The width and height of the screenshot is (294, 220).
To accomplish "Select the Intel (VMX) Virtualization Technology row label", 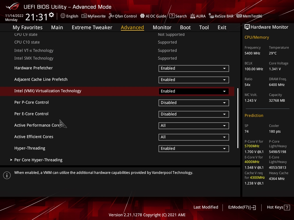I will point(48,91).
